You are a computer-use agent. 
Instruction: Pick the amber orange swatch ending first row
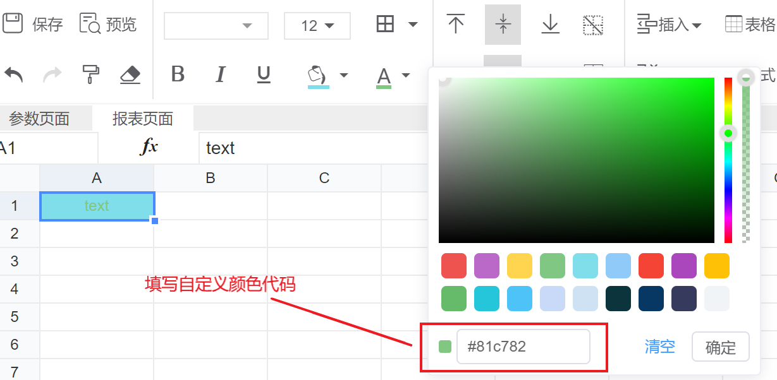pyautogui.click(x=717, y=266)
